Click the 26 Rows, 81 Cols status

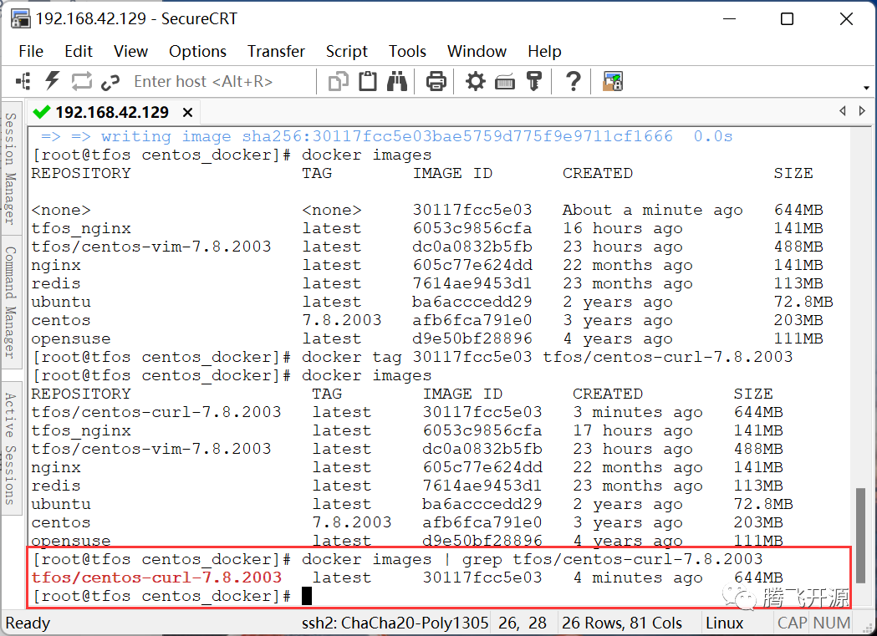622,623
